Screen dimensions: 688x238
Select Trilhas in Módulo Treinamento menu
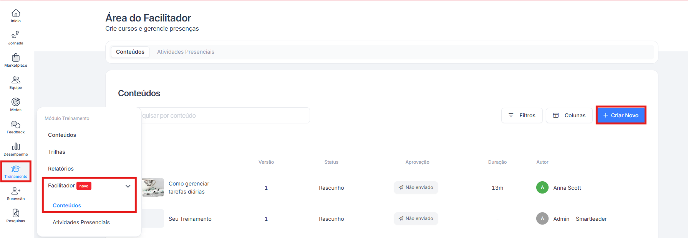click(57, 152)
